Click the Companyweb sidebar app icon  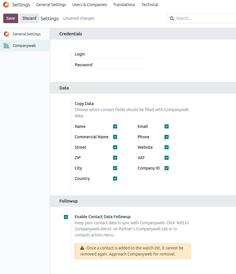(x=6, y=46)
